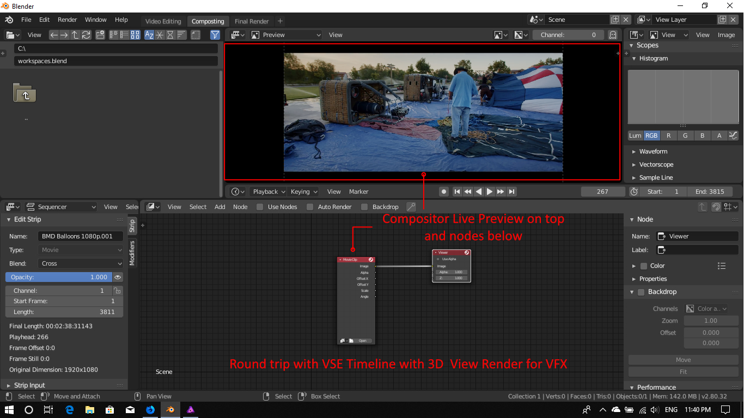Screen dimensions: 744x418
Task: Open the Blend mode dropdown showing Cross
Action: [x=81, y=263]
